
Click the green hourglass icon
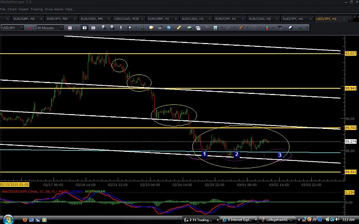coord(142,27)
